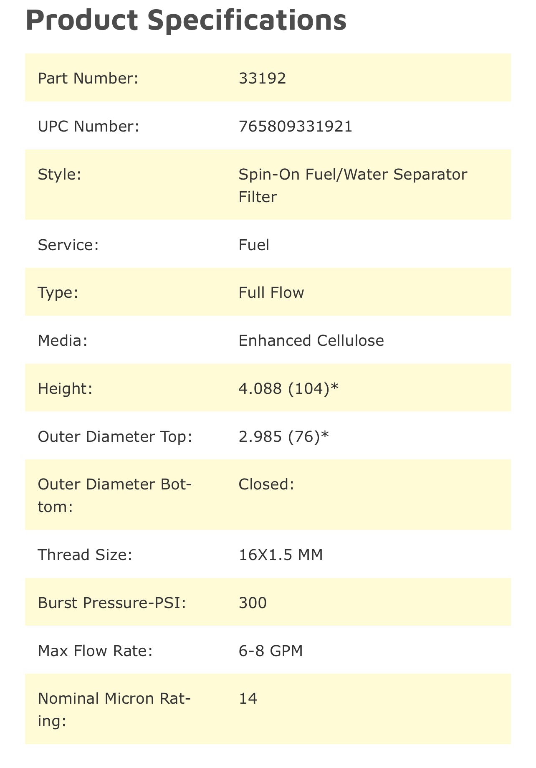Screen dimensions: 536x768
Task: Click the Part Number: label
Action: pyautogui.click(x=88, y=78)
